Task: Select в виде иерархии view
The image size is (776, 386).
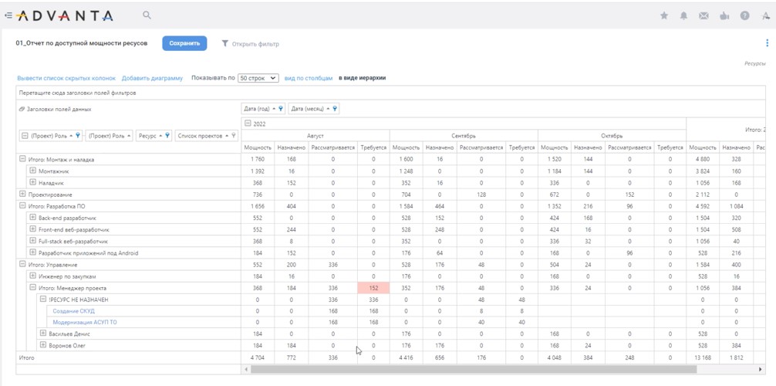Action: pyautogui.click(x=363, y=78)
